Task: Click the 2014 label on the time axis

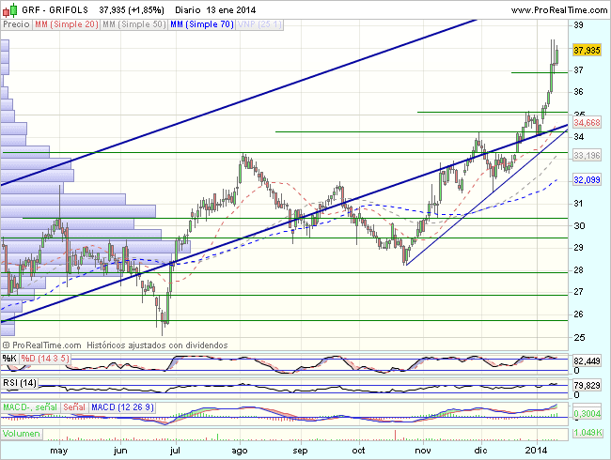Action: 536,451
